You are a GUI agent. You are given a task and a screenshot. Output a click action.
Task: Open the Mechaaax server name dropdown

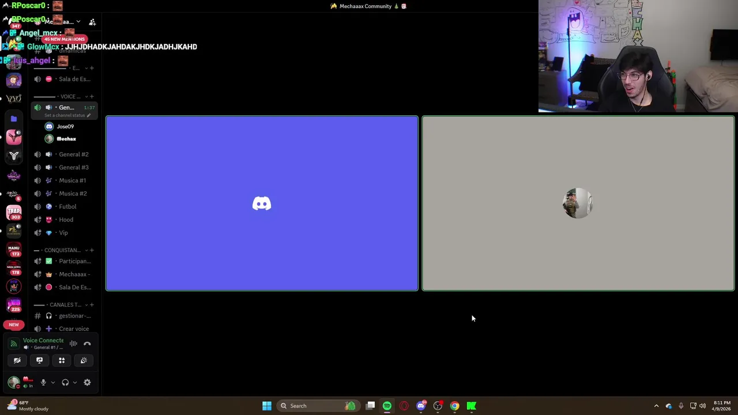point(63,22)
